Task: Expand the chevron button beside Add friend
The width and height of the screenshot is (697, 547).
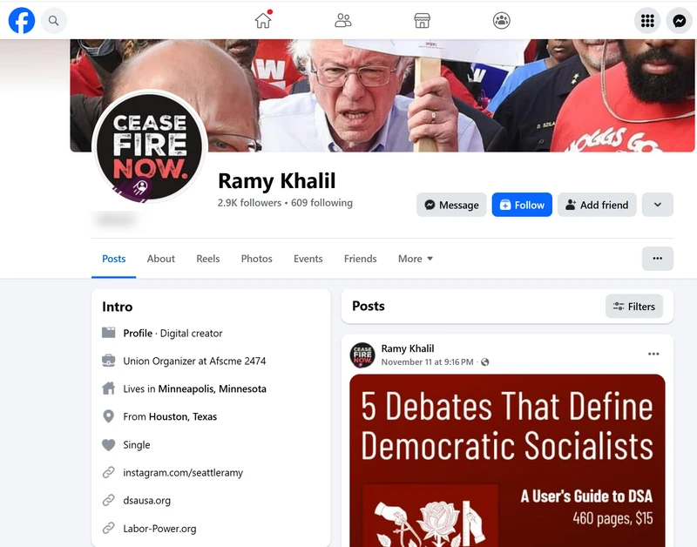Action: pyautogui.click(x=658, y=205)
